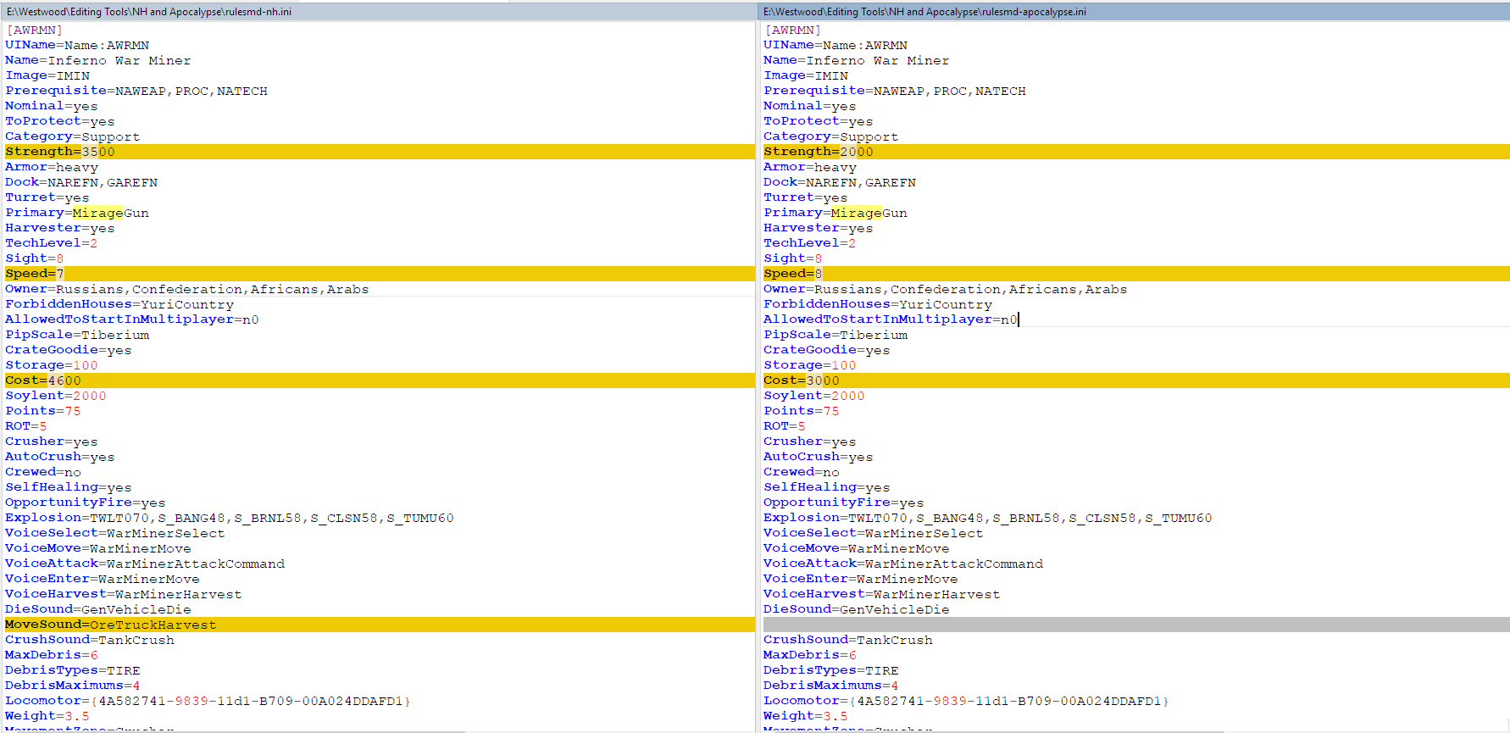This screenshot has width=1510, height=733.
Task: Click VoiceAttack=WarMinerAttackCommand in left pane
Action: [145, 564]
